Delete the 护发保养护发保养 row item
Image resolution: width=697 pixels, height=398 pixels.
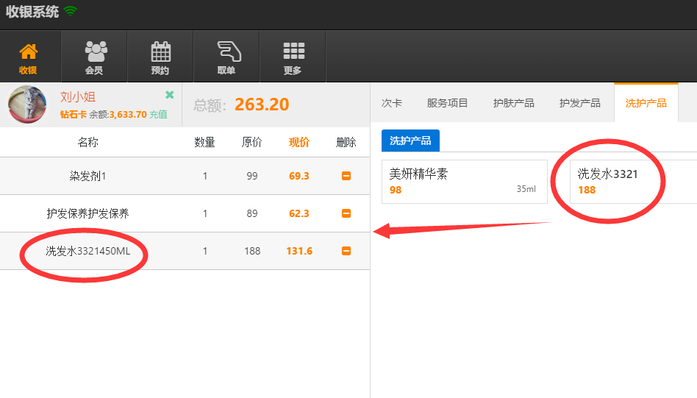346,213
